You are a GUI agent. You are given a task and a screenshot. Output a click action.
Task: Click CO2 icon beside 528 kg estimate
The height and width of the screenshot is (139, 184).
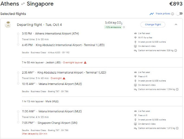(135, 51)
